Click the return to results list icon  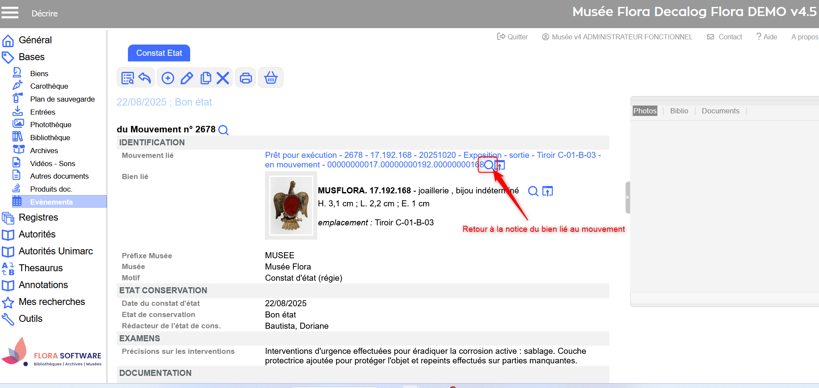[x=127, y=78]
